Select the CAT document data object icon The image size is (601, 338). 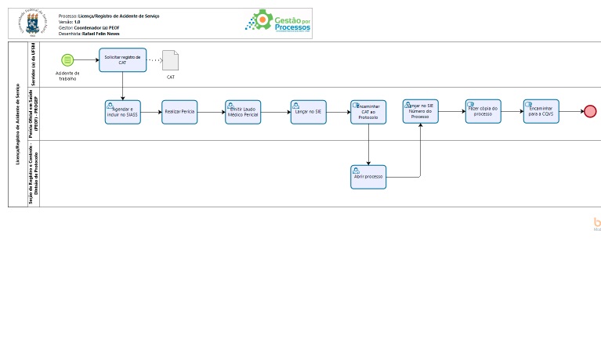click(x=170, y=60)
